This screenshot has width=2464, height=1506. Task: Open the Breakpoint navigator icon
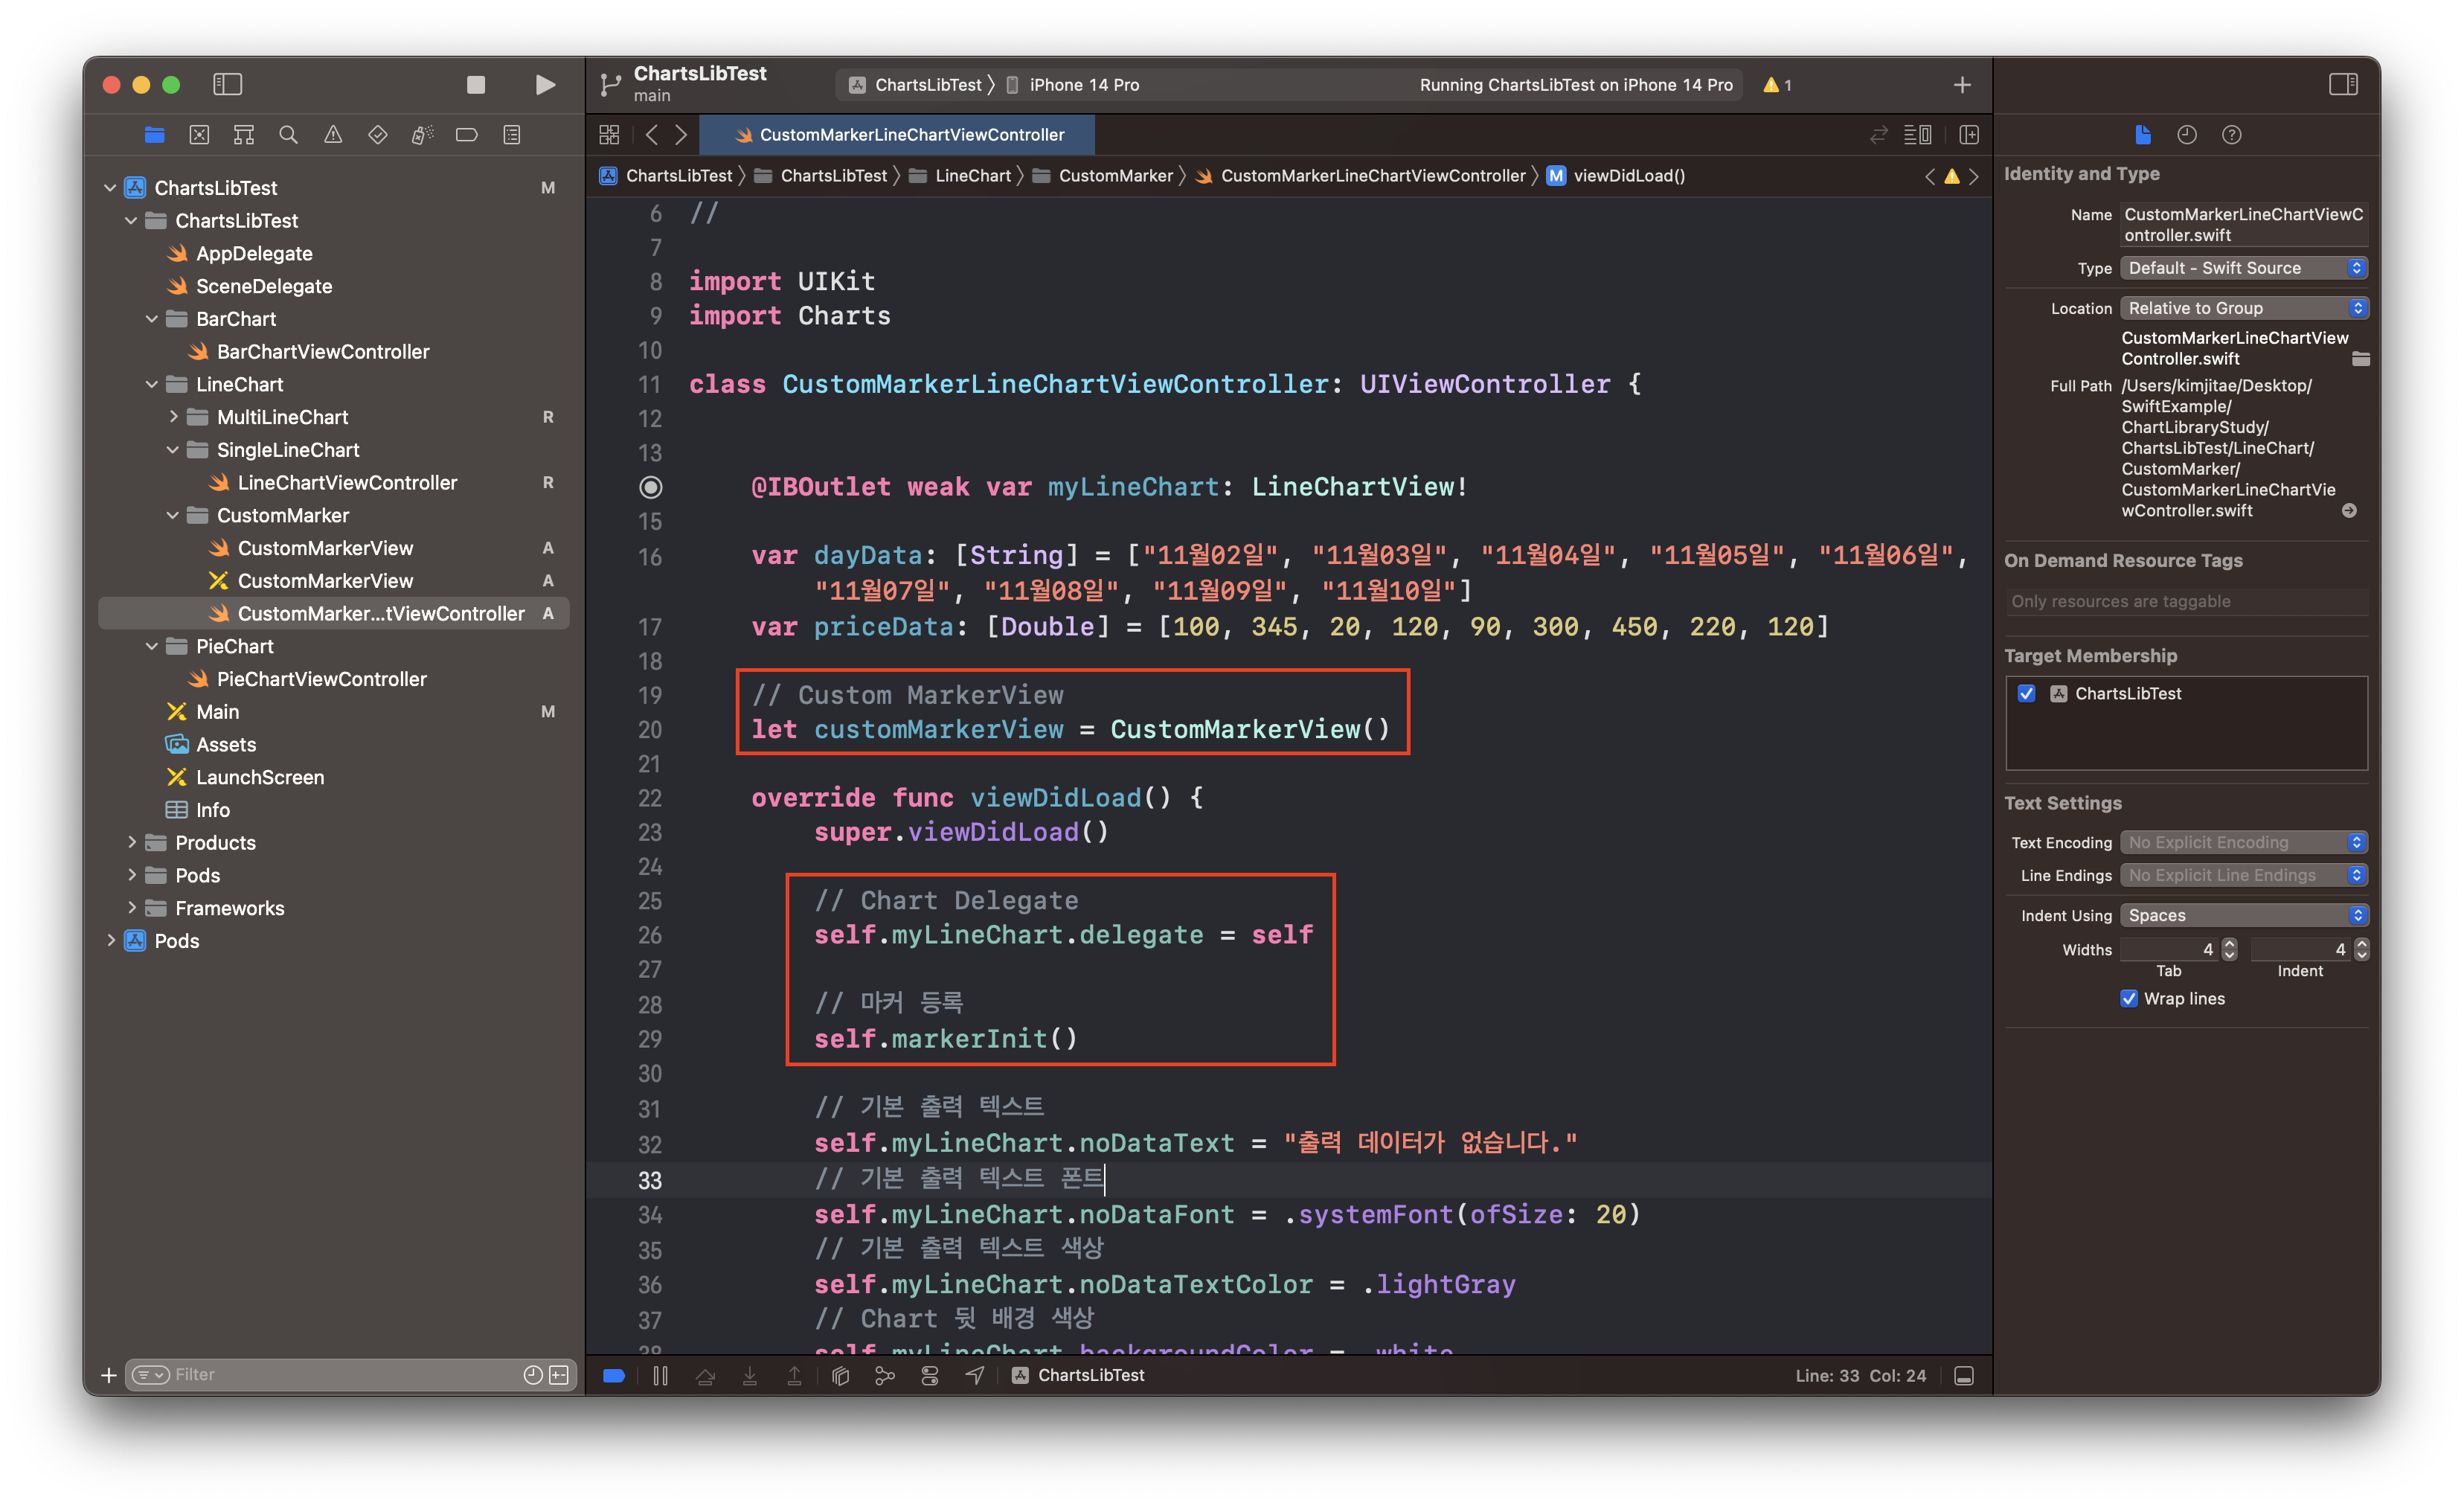467,135
